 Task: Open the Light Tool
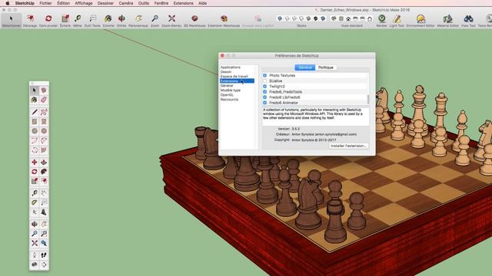[x=397, y=21]
